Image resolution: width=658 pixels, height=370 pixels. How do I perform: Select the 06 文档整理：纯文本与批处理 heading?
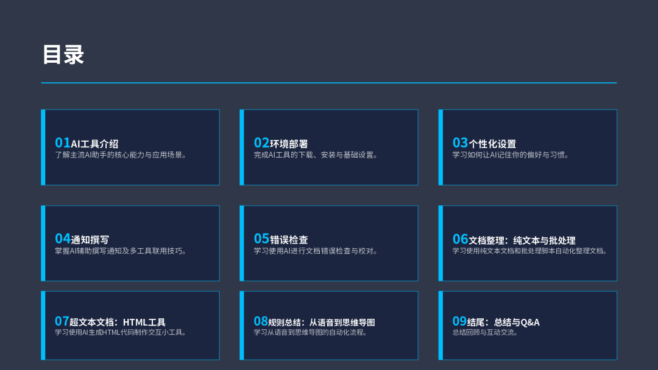point(514,239)
